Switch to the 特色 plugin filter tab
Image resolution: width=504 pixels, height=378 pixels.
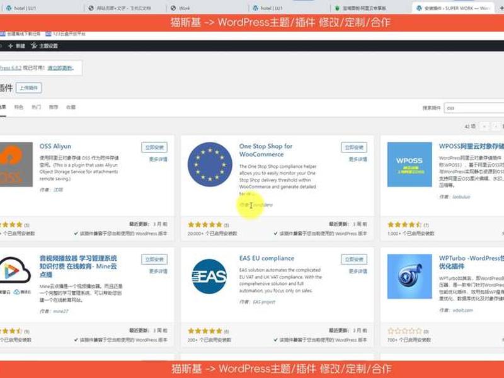click(x=19, y=107)
